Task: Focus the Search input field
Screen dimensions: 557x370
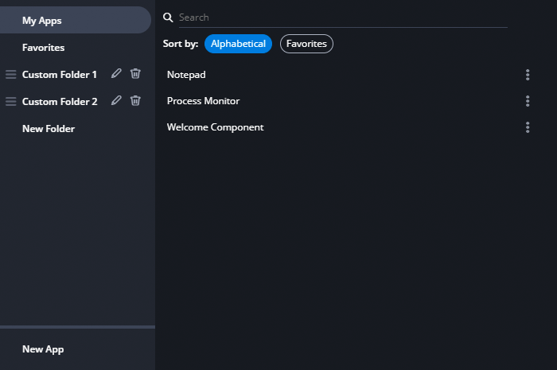Action: 343,18
